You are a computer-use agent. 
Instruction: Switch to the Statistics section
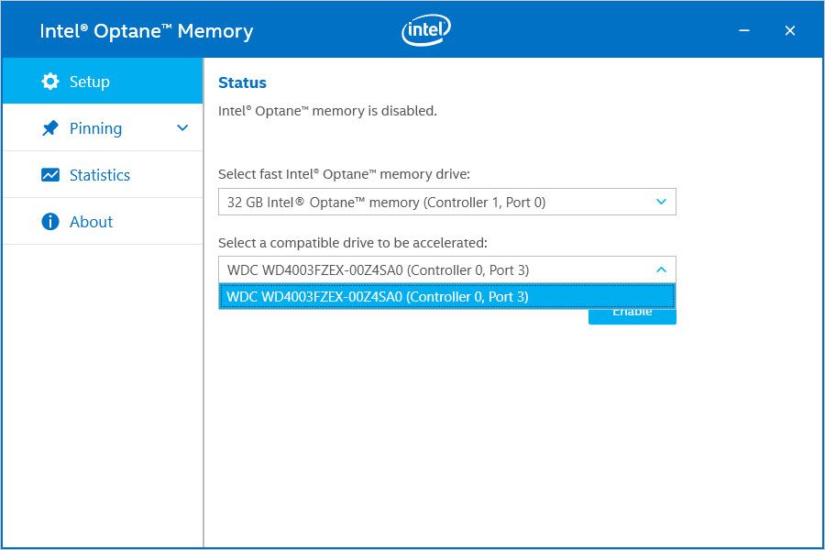pyautogui.click(x=103, y=175)
